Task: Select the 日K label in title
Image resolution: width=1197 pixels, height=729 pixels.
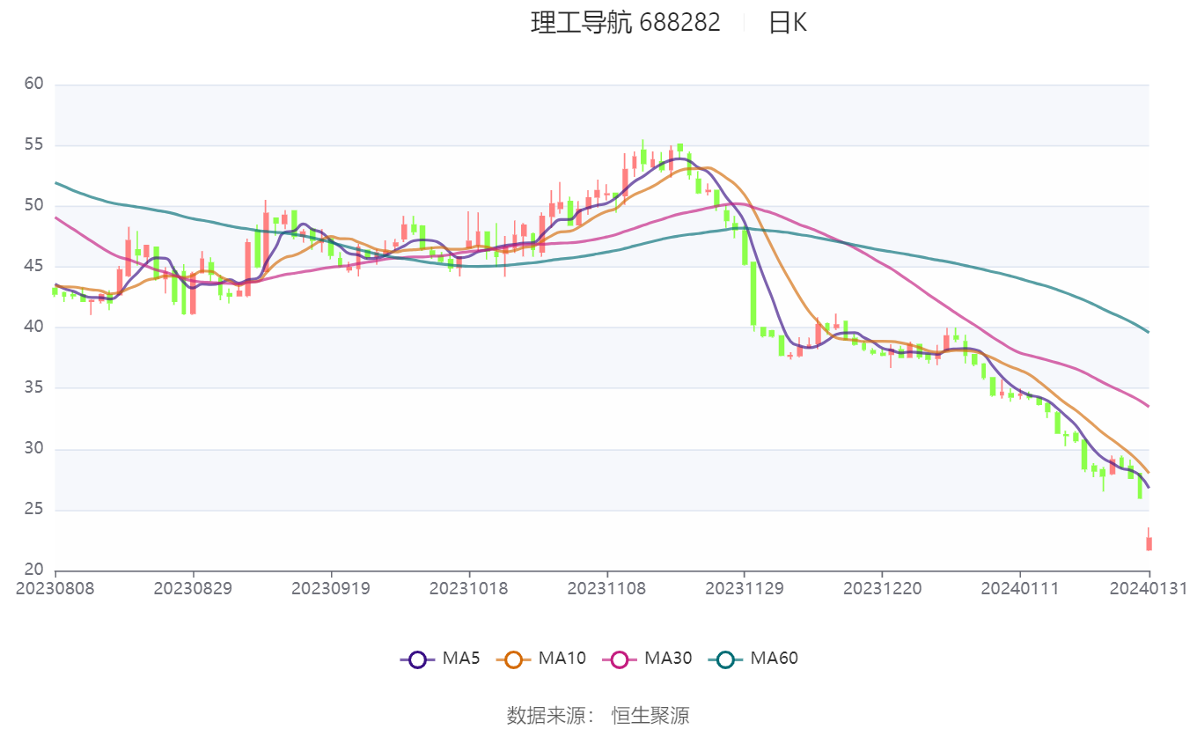Action: pos(788,22)
